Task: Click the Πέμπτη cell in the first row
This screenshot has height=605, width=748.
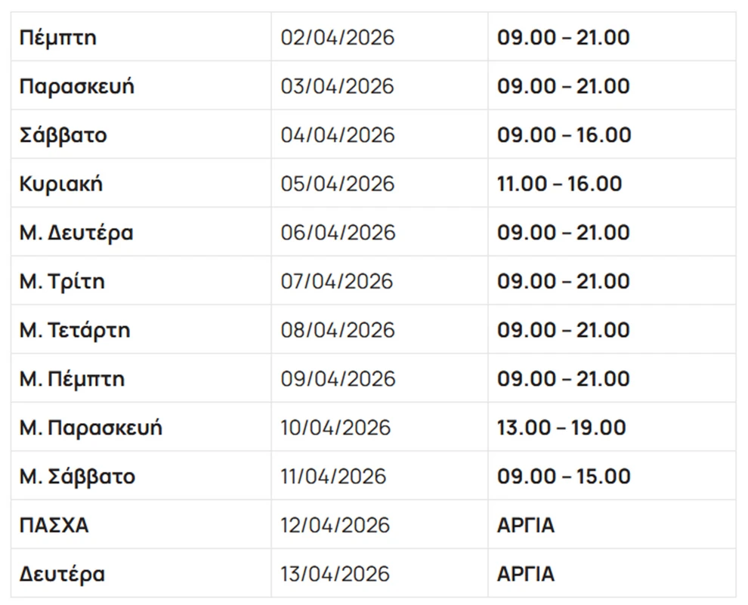Action: [x=58, y=38]
